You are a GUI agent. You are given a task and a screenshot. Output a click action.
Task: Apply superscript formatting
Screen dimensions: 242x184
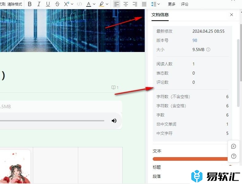[x=67, y=4]
